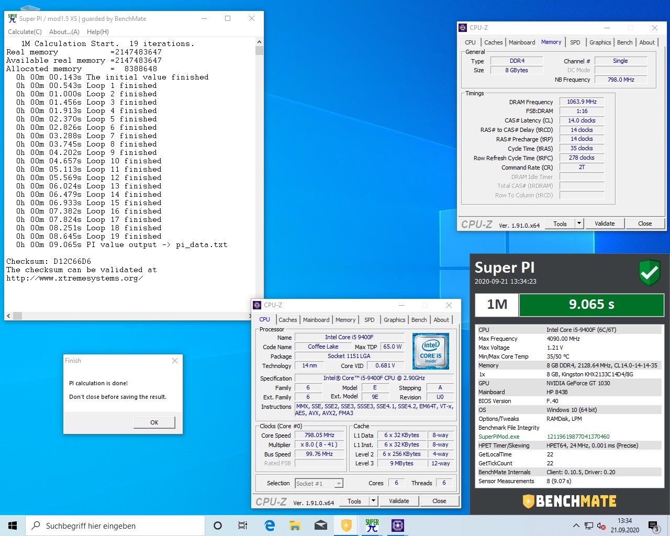Click OK in the Finish dialog
This screenshot has height=536, width=670.
[x=154, y=422]
